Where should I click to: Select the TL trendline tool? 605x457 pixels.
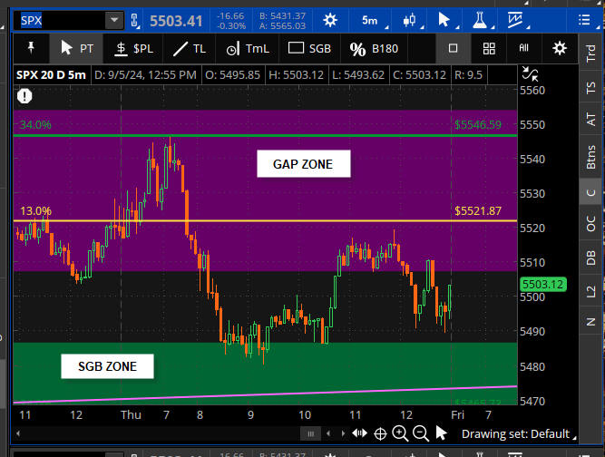pyautogui.click(x=189, y=49)
